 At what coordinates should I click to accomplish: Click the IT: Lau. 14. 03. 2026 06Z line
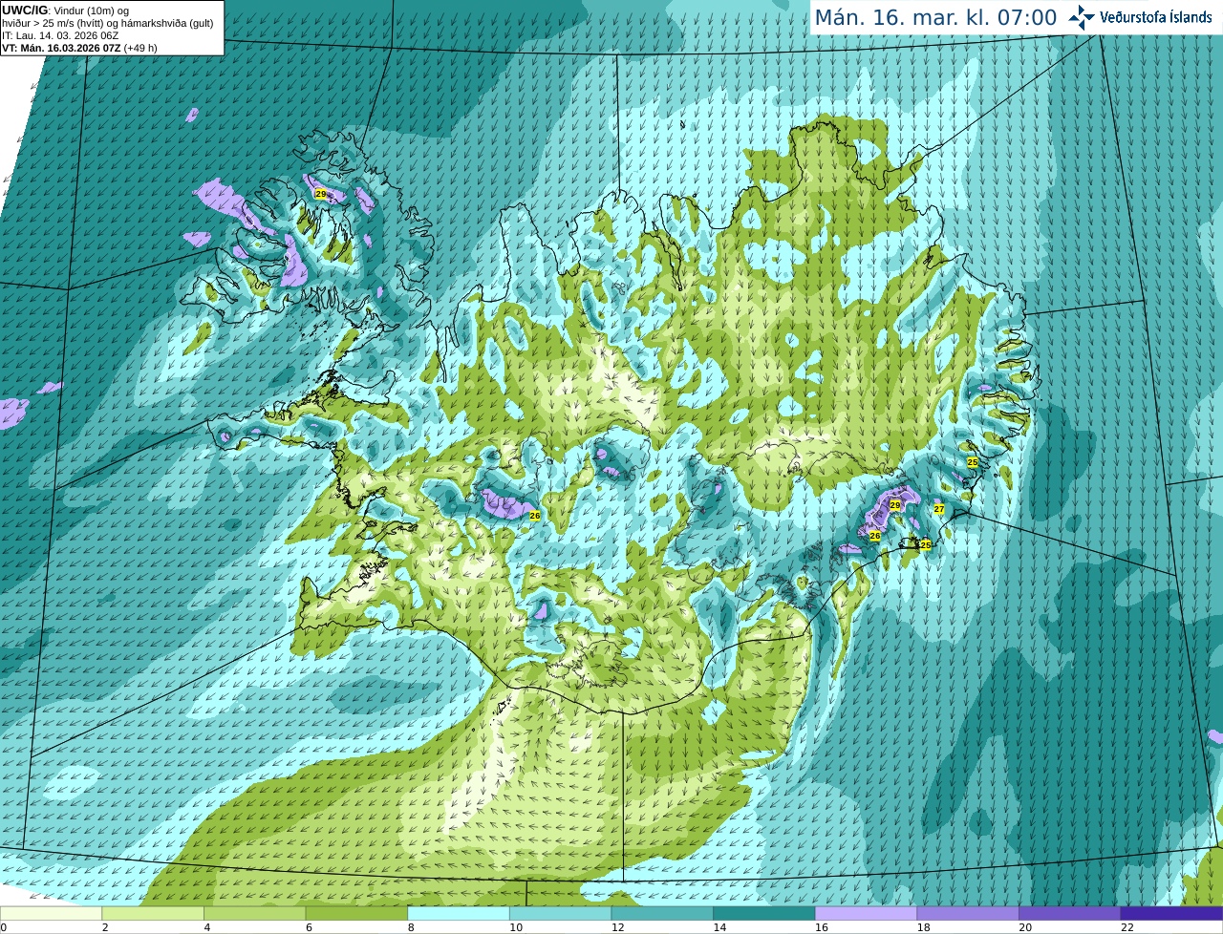pos(62,35)
